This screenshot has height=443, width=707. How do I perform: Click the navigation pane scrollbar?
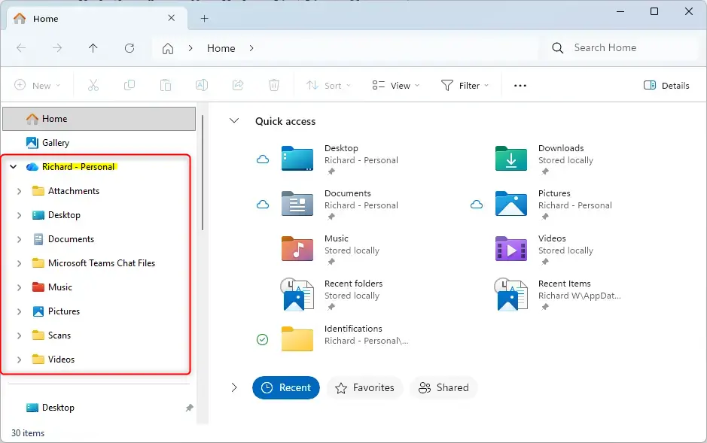click(x=203, y=173)
